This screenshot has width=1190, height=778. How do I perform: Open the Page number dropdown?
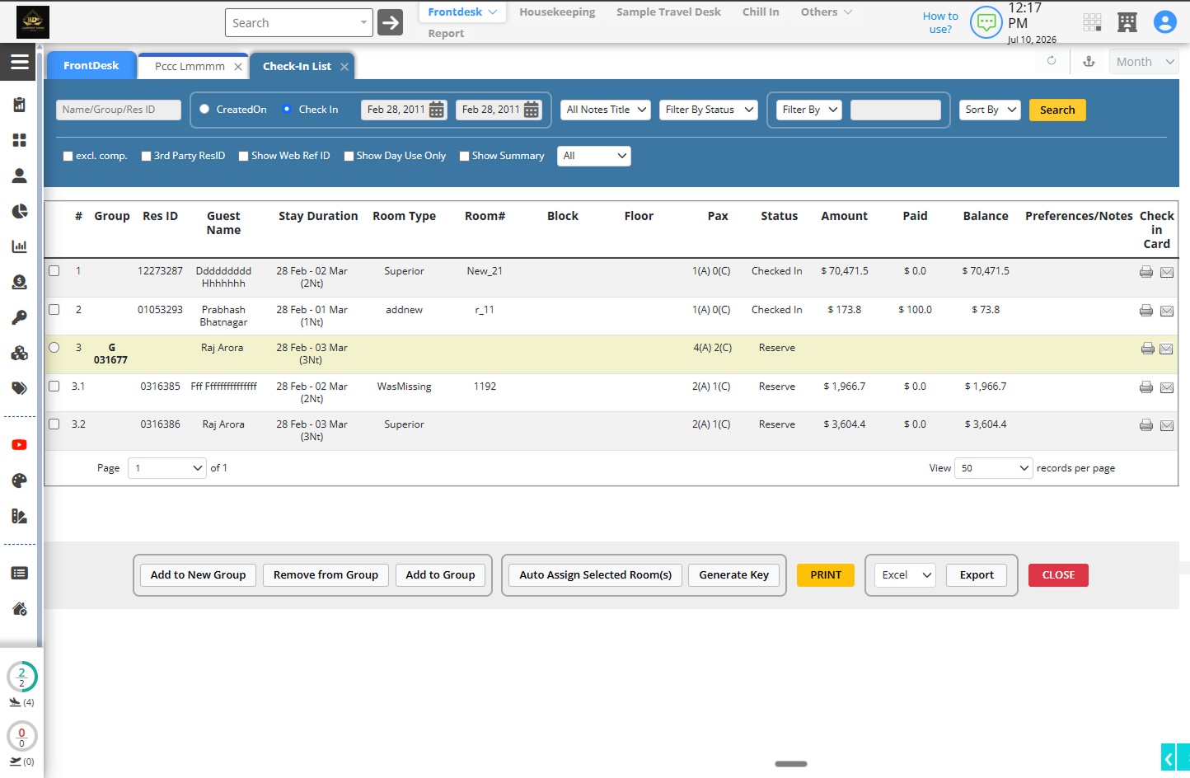167,468
